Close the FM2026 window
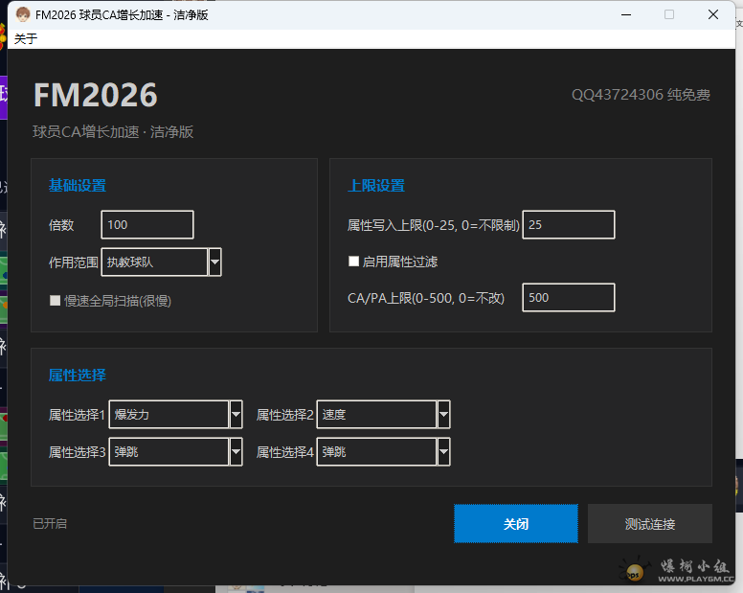The height and width of the screenshot is (593, 743). click(713, 14)
